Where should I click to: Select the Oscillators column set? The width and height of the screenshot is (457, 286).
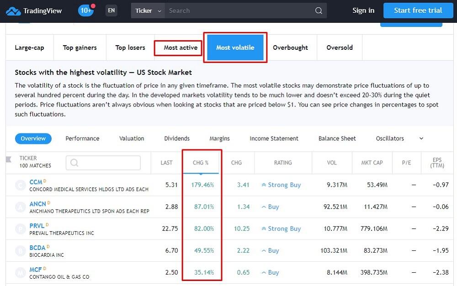pyautogui.click(x=390, y=138)
